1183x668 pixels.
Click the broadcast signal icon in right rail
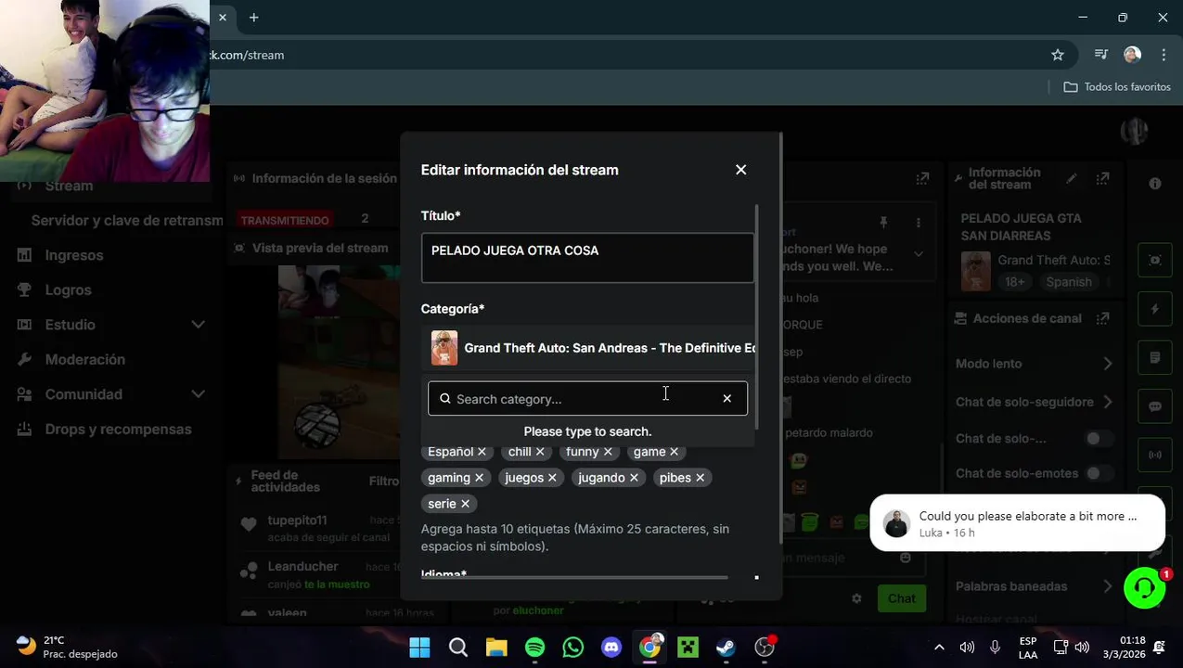[1155, 455]
